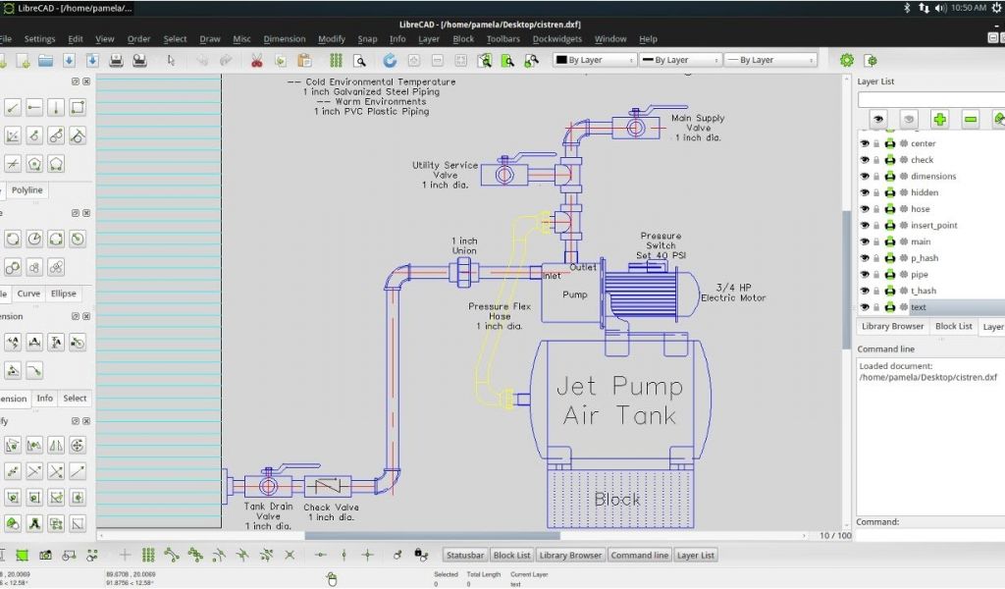1005x589 pixels.
Task: Add a new layer with plus icon
Action: [x=939, y=119]
